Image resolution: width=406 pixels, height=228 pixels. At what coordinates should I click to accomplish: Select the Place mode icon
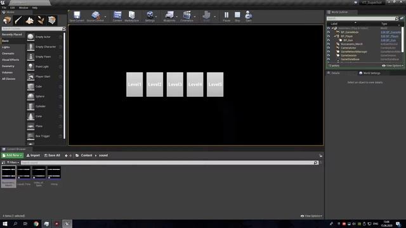(7, 20)
